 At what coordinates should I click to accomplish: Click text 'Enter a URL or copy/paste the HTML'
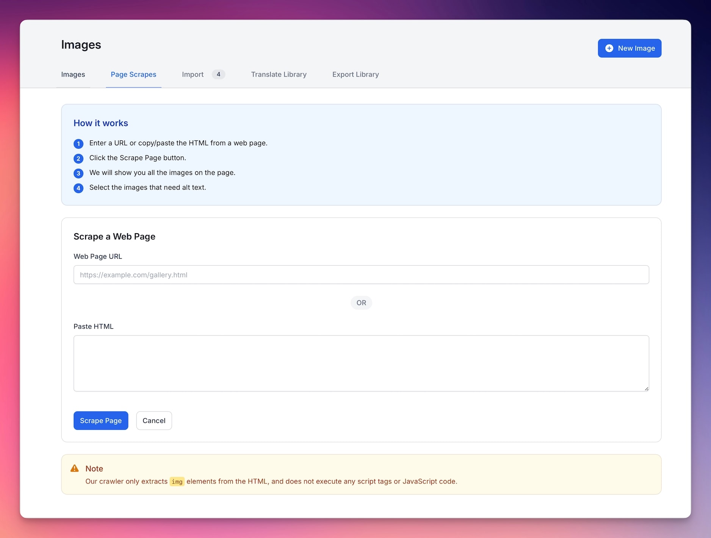(x=149, y=143)
